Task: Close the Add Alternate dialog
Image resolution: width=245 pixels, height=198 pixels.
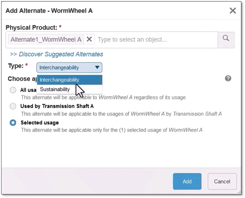Action: click(x=233, y=11)
